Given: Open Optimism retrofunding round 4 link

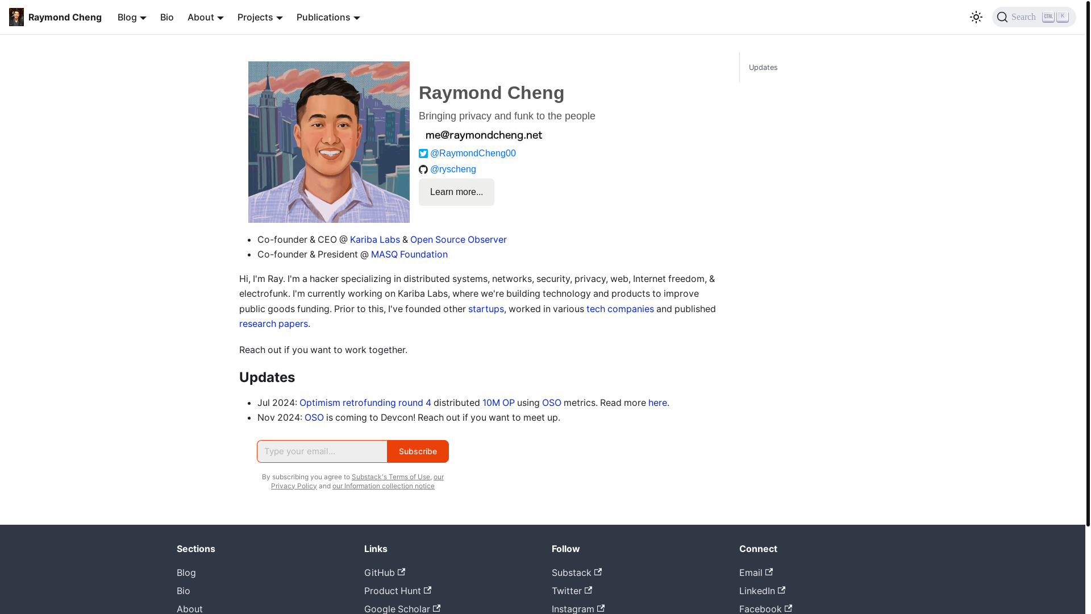Looking at the screenshot, I should pyautogui.click(x=365, y=403).
